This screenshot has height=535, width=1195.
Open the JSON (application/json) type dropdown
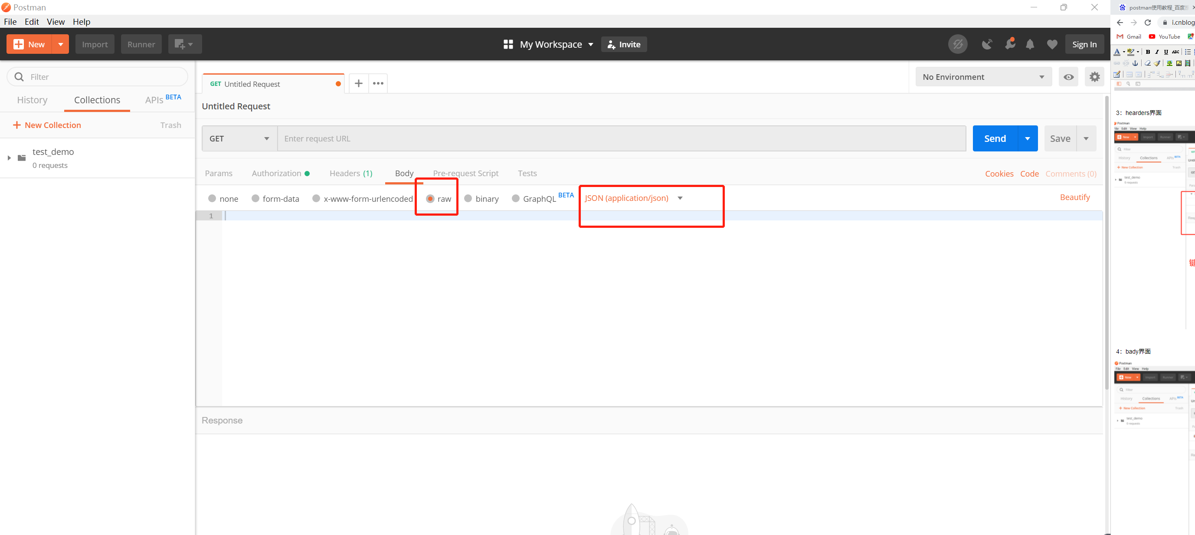633,198
